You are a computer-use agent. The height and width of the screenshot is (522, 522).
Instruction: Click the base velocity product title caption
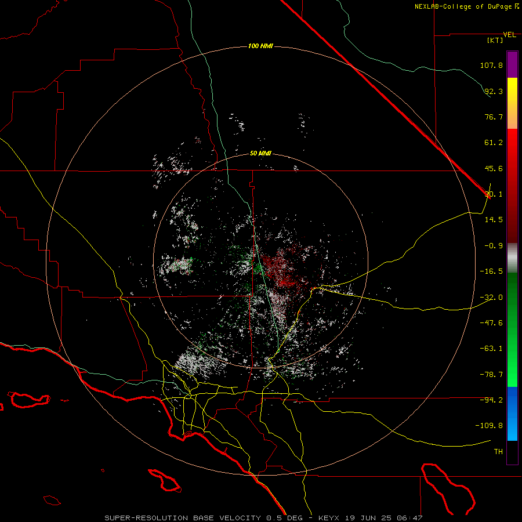pos(264,518)
